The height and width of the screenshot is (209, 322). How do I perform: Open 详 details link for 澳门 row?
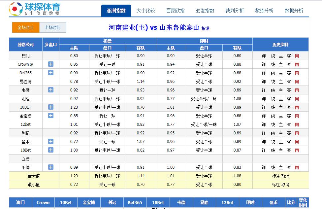(x=264, y=56)
